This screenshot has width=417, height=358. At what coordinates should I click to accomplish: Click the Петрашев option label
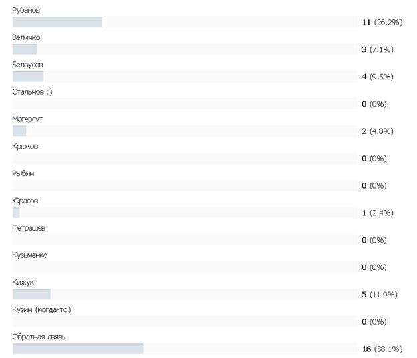pyautogui.click(x=29, y=228)
